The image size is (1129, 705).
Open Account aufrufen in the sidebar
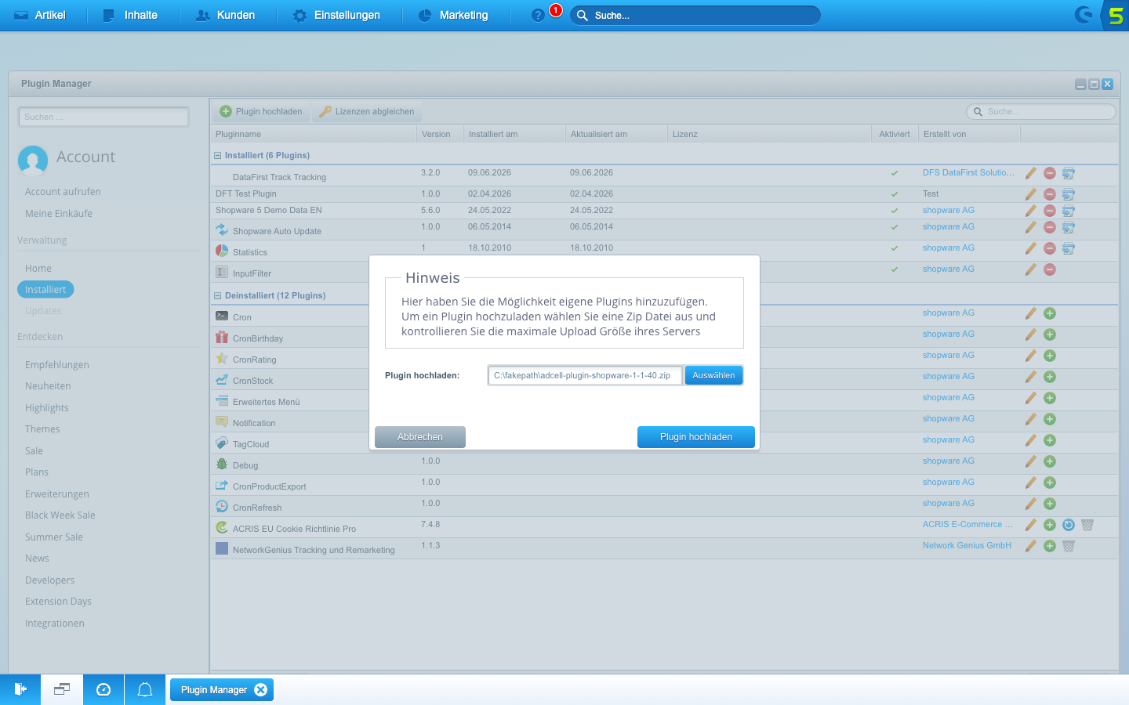[x=63, y=192]
